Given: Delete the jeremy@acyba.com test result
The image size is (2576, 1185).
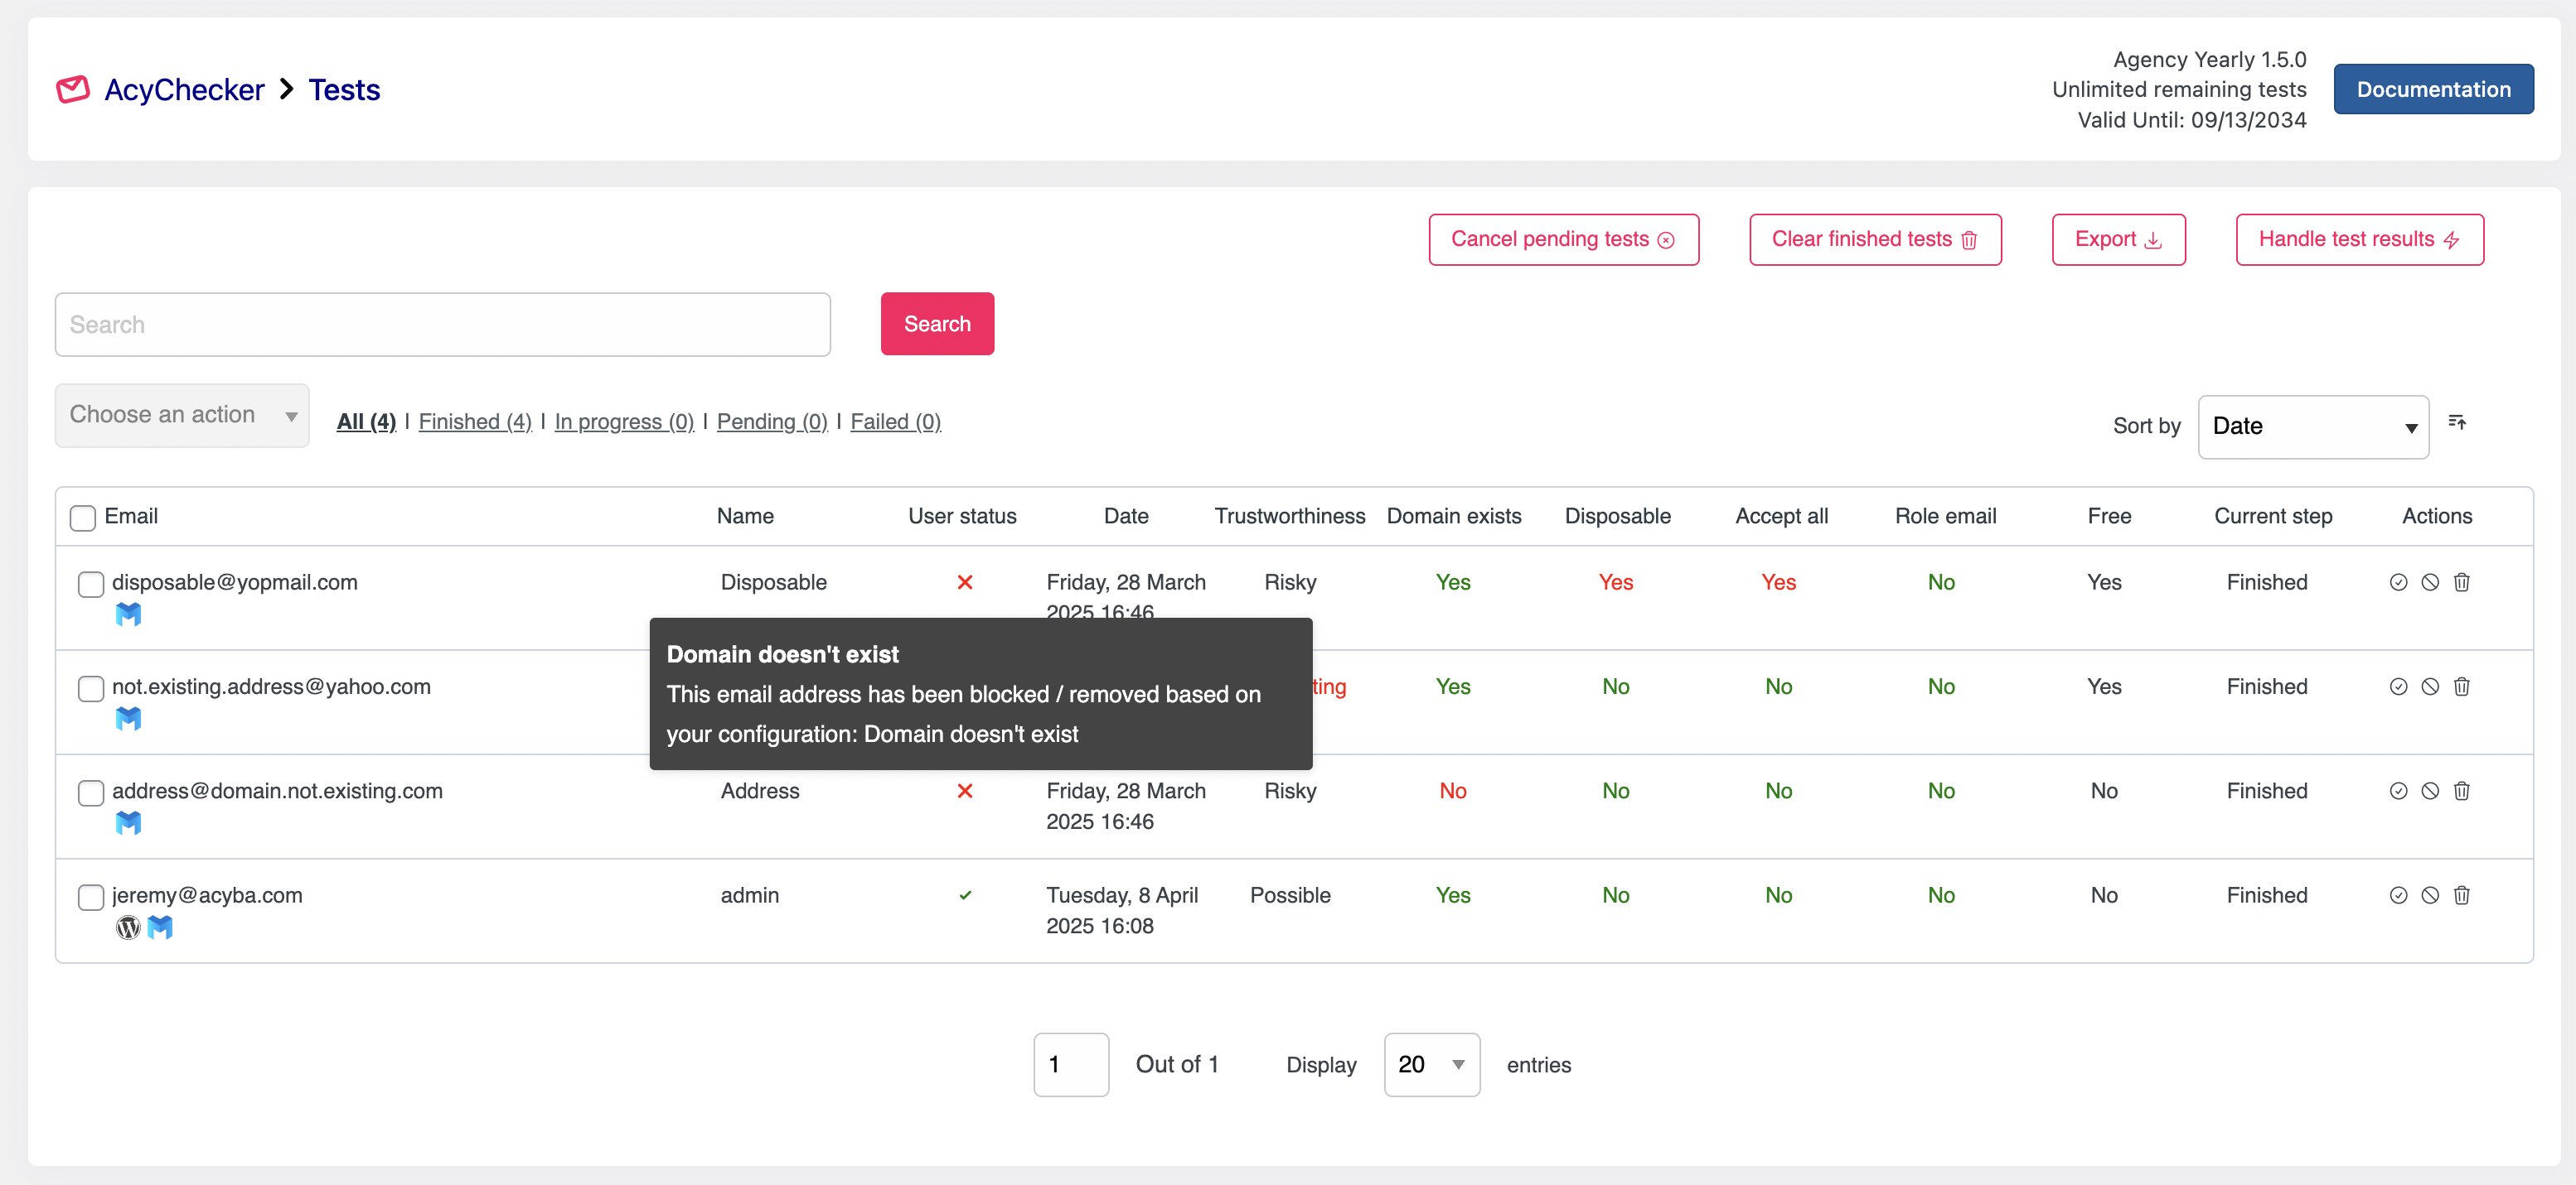Looking at the screenshot, I should click(2462, 895).
